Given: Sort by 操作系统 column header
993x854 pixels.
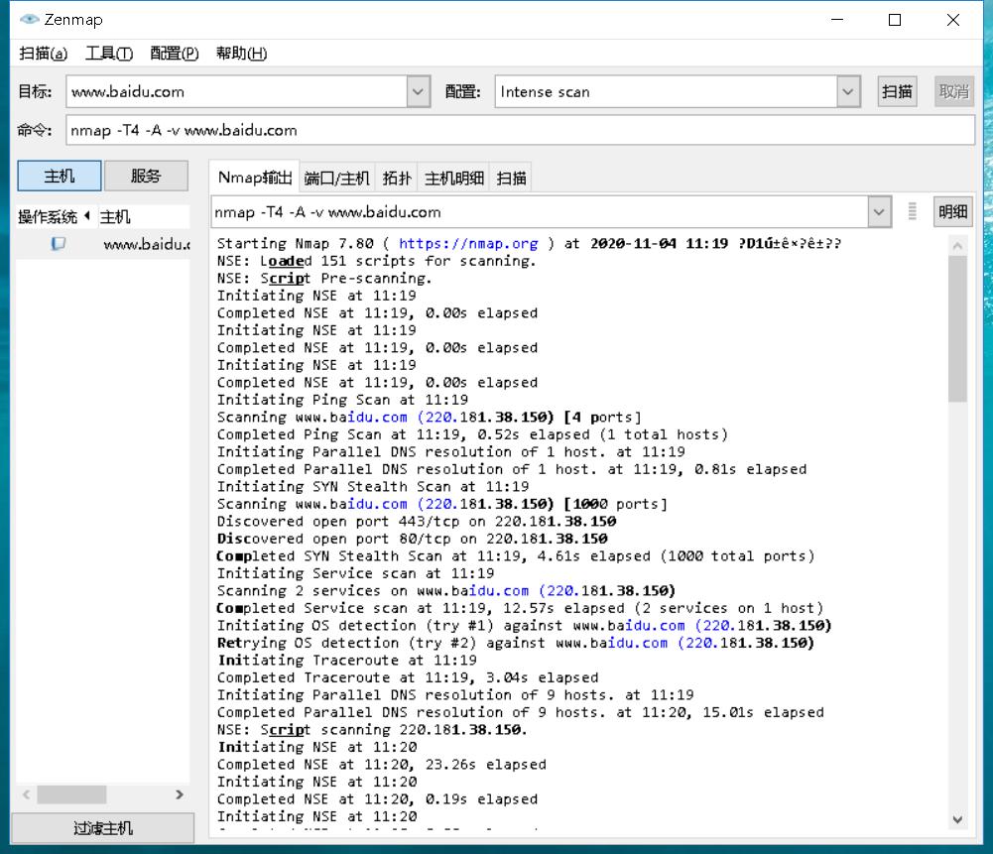Looking at the screenshot, I should (x=54, y=216).
